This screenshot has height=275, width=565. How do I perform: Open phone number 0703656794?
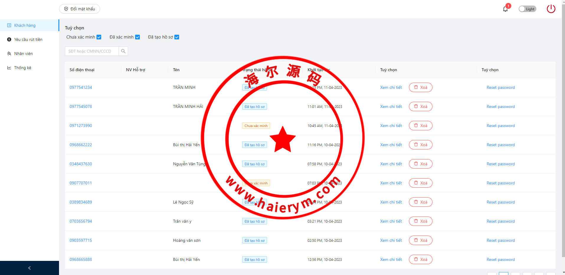[x=81, y=221]
